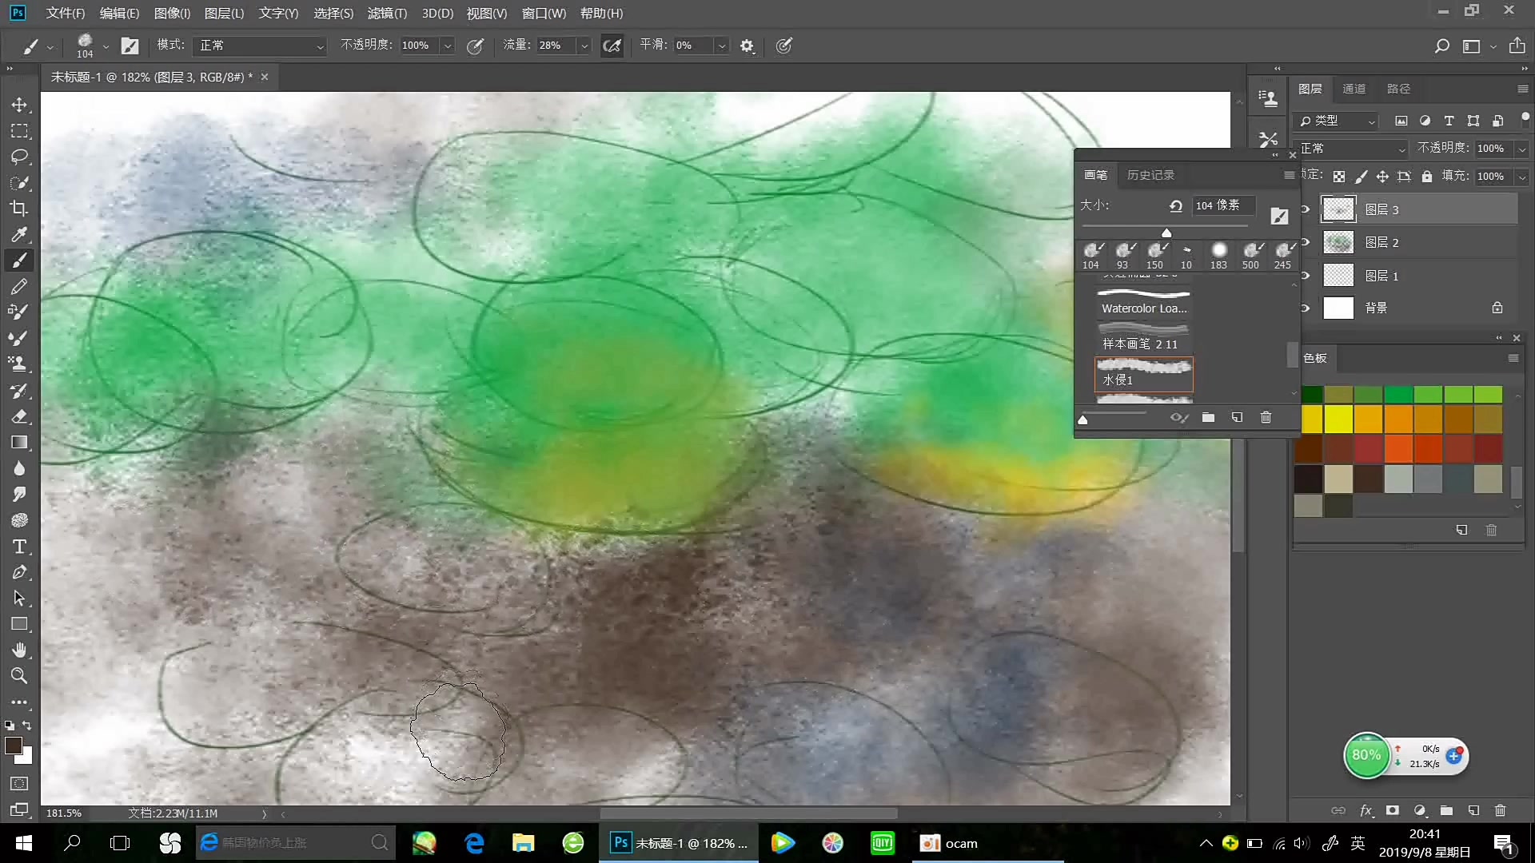Select the Clone Stamp tool

[x=19, y=364]
